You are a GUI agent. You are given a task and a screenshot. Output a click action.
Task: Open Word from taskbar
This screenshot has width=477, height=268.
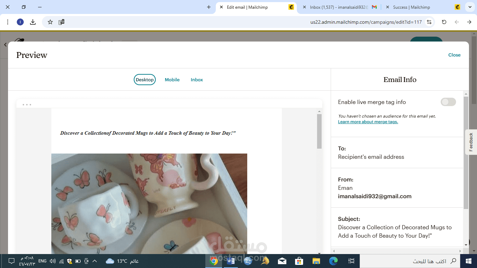230,261
